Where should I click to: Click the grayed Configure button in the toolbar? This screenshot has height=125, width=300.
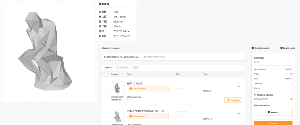click(122, 67)
